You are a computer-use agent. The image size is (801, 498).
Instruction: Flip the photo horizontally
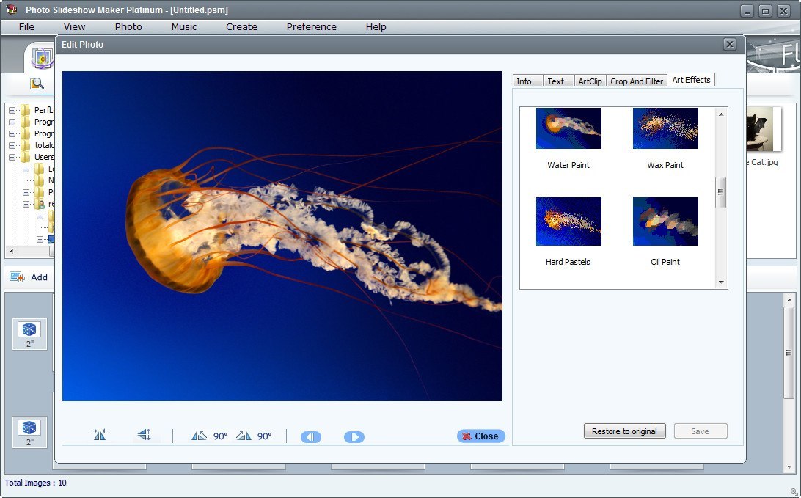(x=100, y=434)
